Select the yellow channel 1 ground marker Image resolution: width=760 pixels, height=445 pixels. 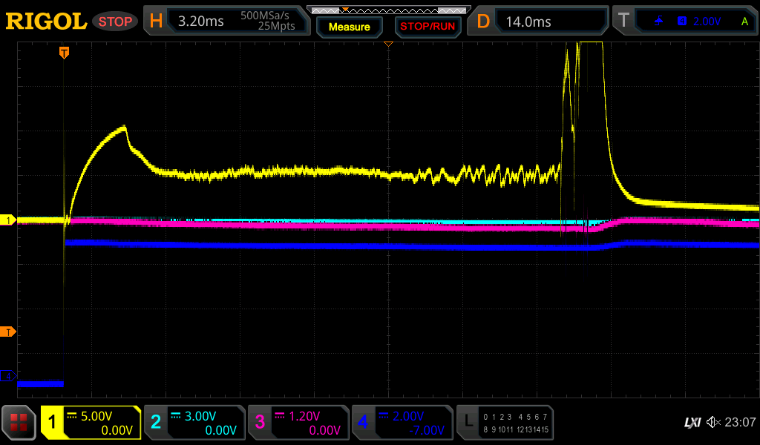8,220
